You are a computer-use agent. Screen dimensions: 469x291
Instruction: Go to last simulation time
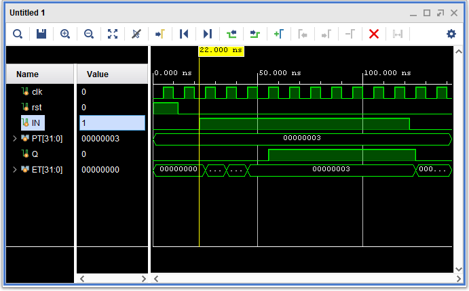click(x=208, y=34)
